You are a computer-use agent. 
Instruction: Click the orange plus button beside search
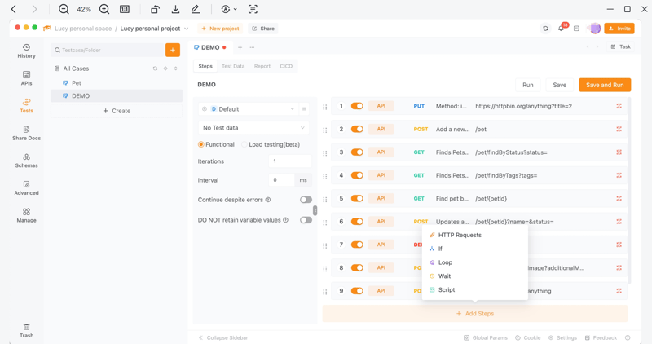point(173,50)
